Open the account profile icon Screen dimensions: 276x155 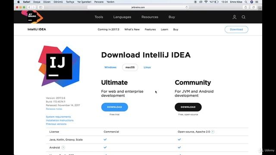point(235,17)
